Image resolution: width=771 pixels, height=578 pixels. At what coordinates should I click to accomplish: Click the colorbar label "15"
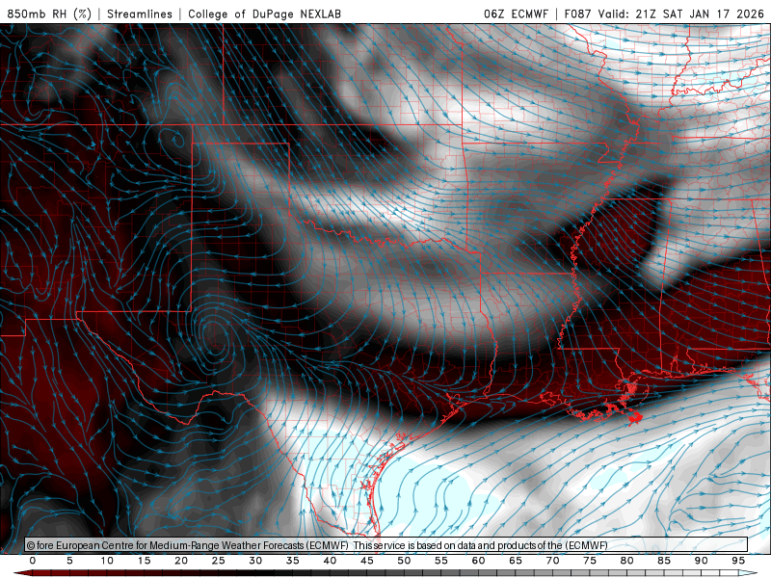[x=144, y=561]
